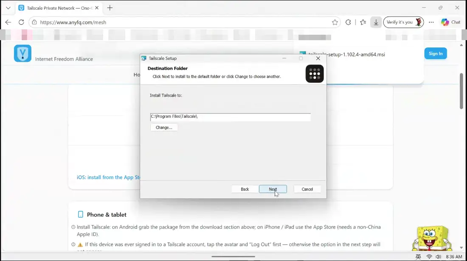Open the iOS App Store install link
This screenshot has width=467, height=261.
point(108,177)
